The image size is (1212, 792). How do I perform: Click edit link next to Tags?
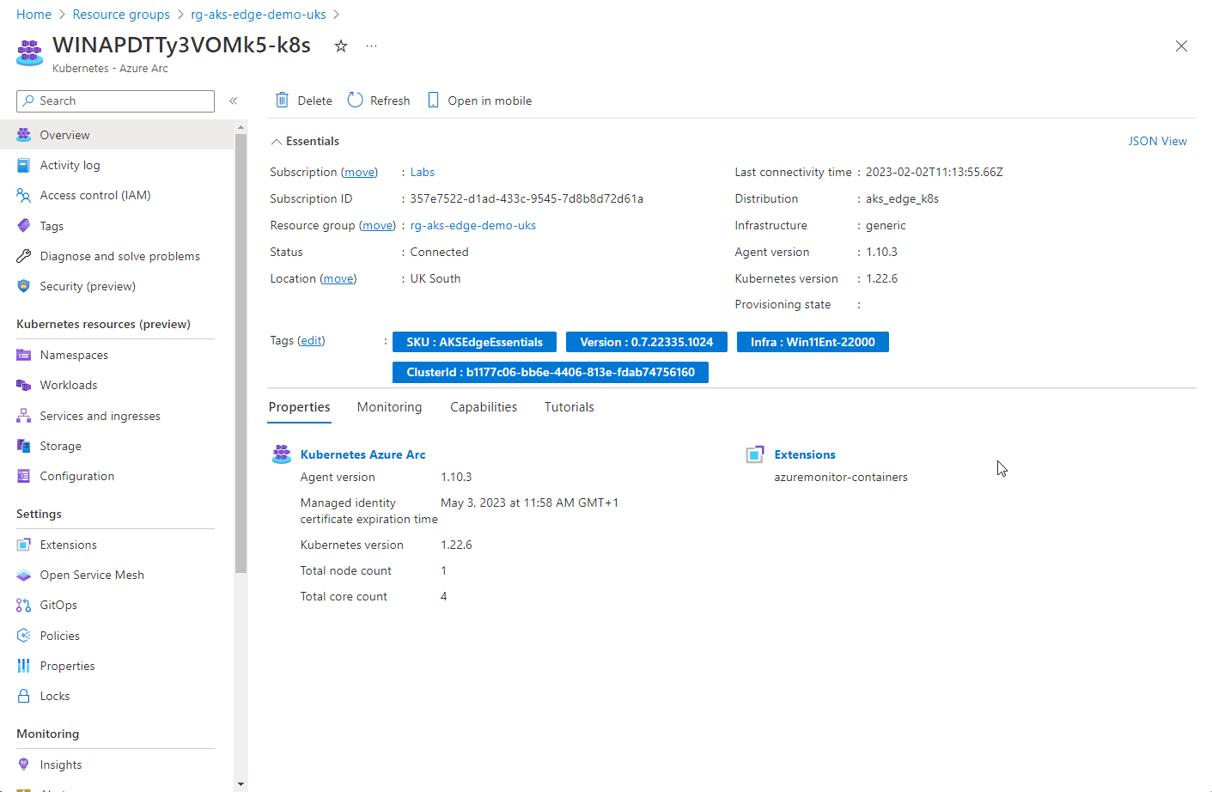311,341
